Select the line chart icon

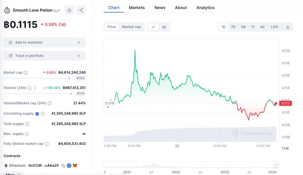(x=153, y=27)
